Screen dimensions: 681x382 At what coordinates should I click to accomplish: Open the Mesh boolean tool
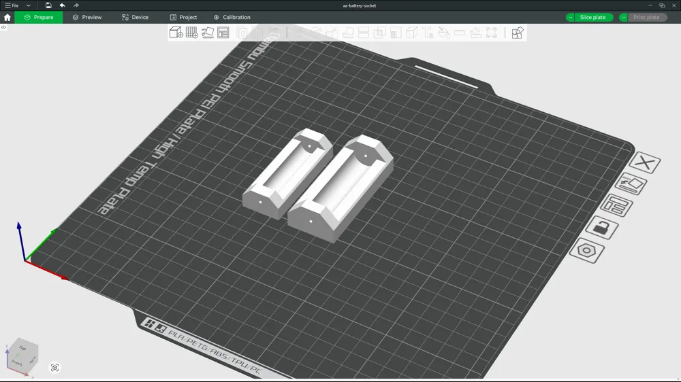point(380,33)
